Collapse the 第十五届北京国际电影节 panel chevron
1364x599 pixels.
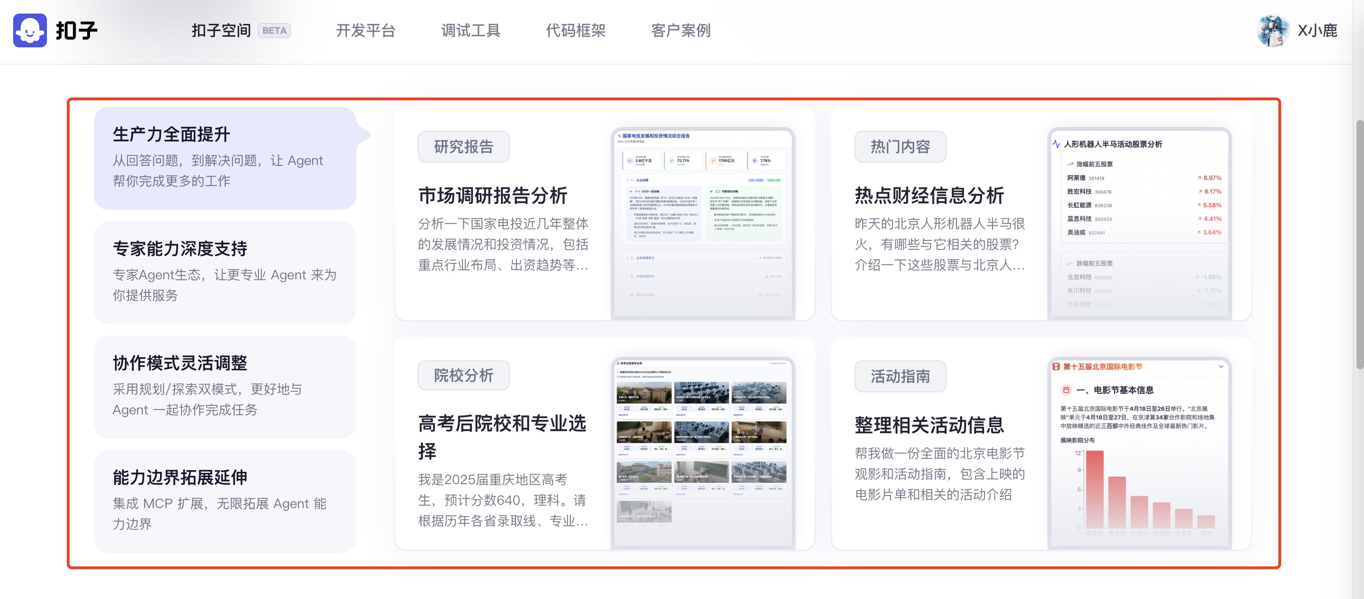click(1220, 367)
